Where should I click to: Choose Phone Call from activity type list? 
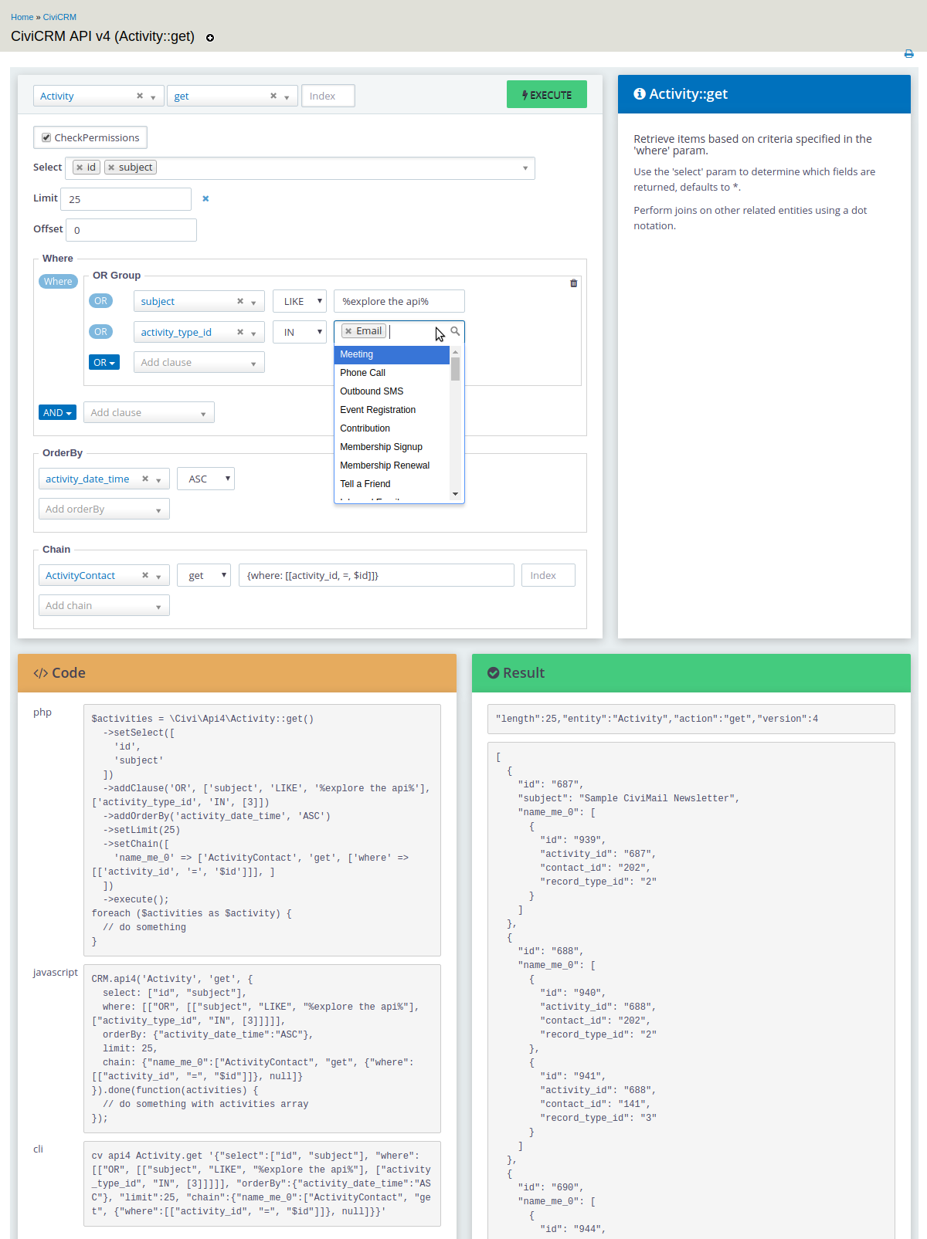[x=362, y=373]
